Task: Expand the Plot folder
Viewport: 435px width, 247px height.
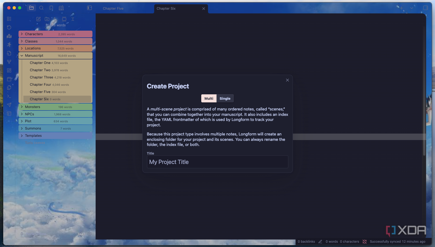Action: coord(55,121)
